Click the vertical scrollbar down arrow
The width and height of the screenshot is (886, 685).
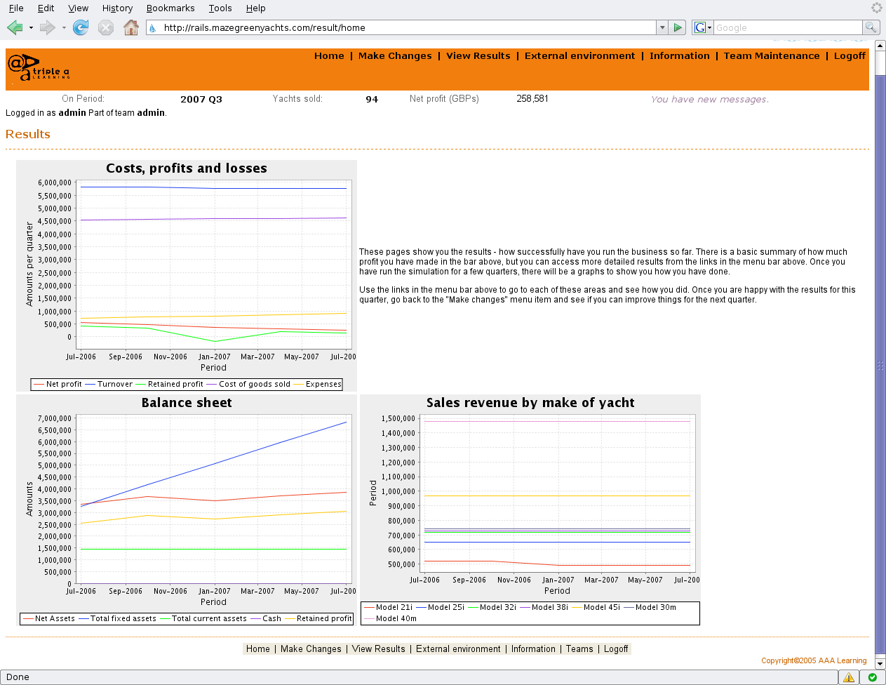coord(880,664)
